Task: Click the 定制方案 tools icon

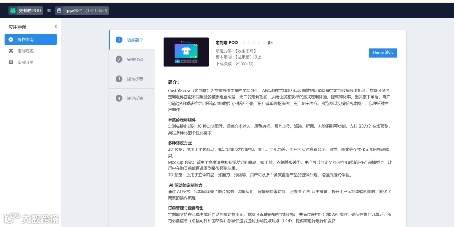Action: (x=11, y=51)
